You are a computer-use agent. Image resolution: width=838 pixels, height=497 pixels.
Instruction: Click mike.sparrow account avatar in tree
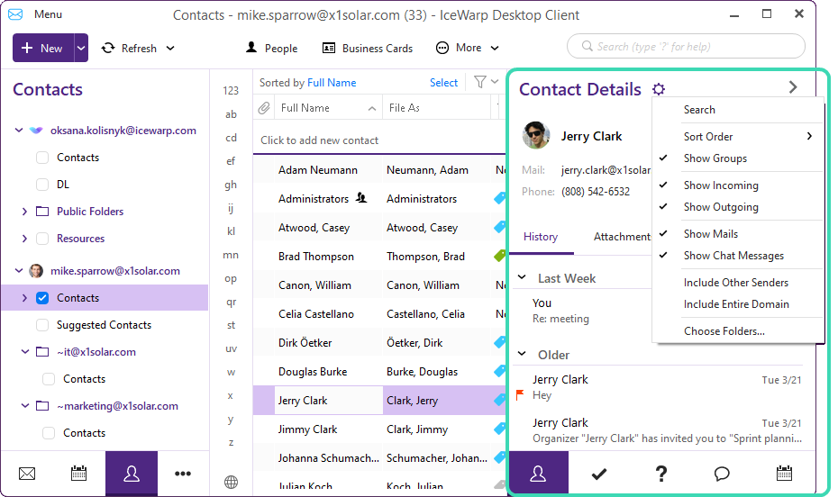(36, 271)
